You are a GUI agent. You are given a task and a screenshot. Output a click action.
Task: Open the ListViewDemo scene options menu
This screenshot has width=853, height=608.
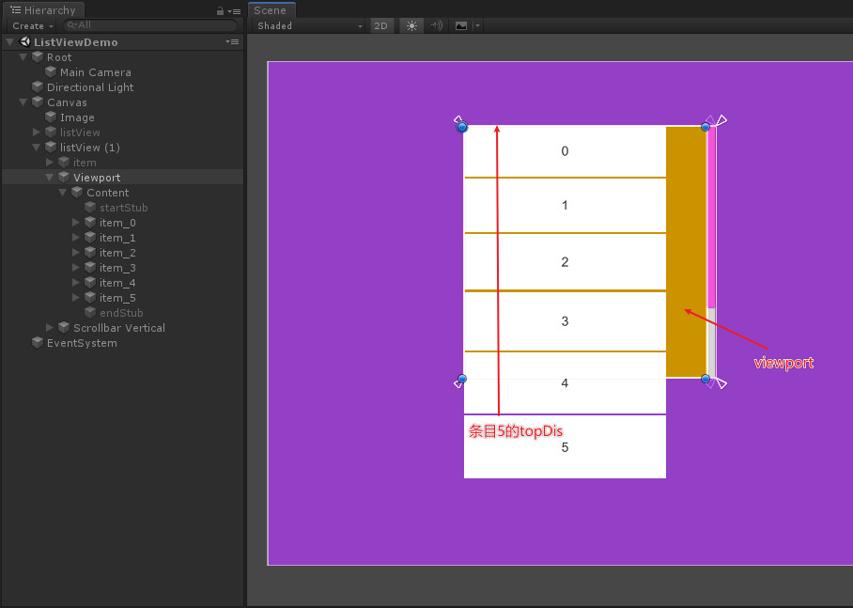(232, 42)
